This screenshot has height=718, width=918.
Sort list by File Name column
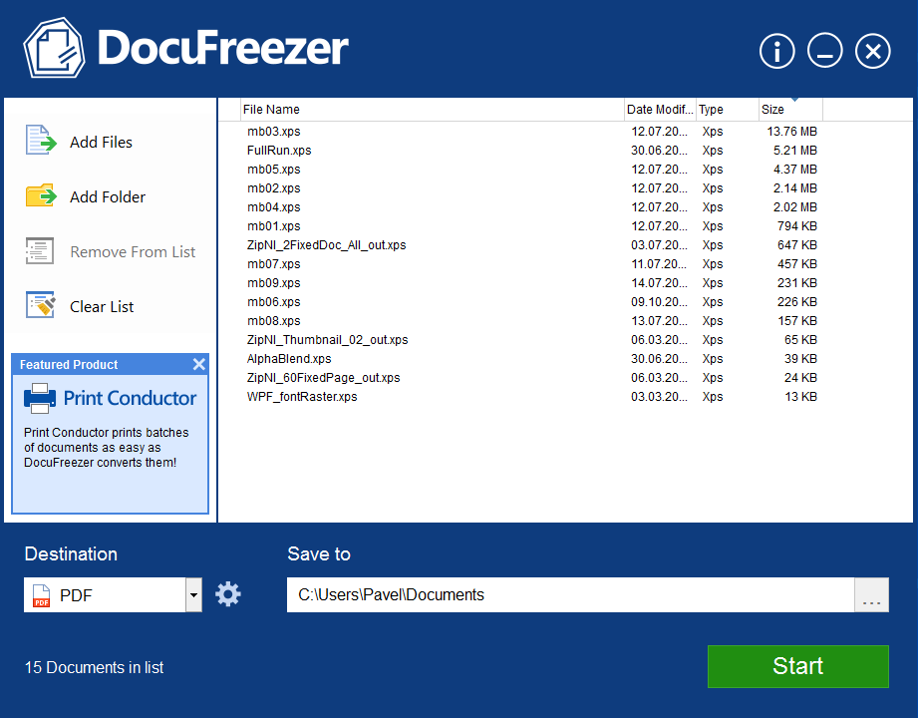tap(433, 110)
